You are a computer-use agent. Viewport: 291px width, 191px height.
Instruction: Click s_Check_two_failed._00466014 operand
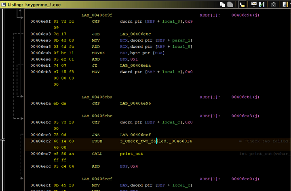156,141
